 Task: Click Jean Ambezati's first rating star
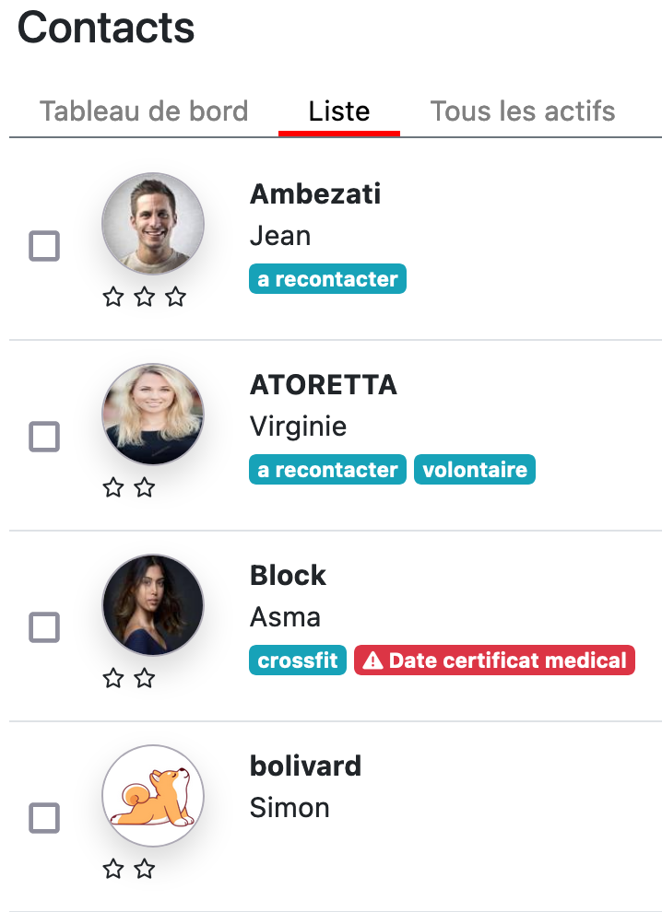point(113,298)
